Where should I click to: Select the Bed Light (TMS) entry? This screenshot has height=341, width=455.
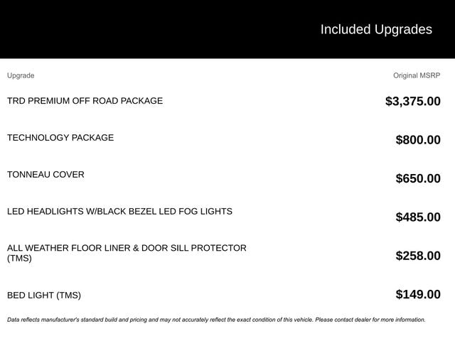[44, 296]
